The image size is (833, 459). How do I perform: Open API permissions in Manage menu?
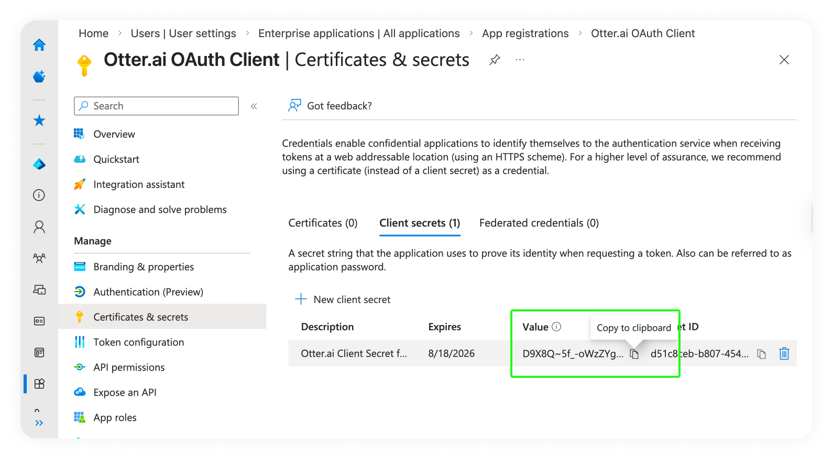pos(129,367)
